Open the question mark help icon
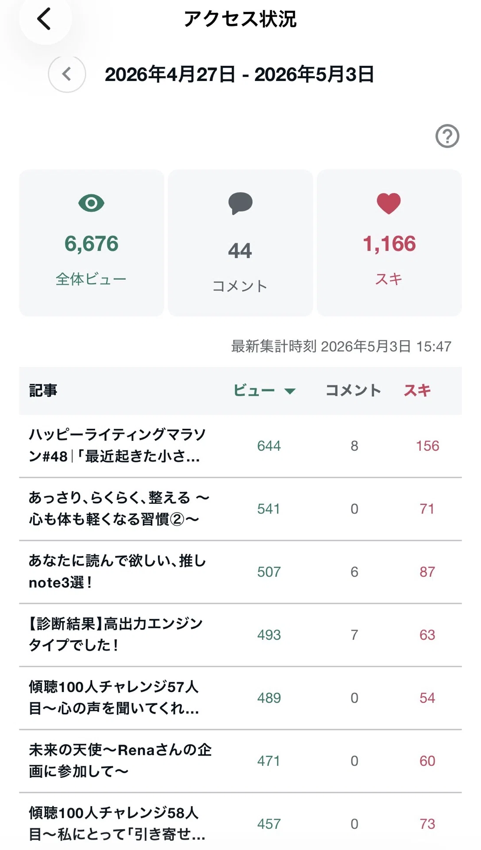The height and width of the screenshot is (850, 481). [x=447, y=136]
